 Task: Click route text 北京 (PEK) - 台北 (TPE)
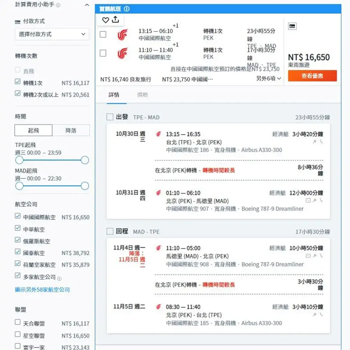(194, 315)
